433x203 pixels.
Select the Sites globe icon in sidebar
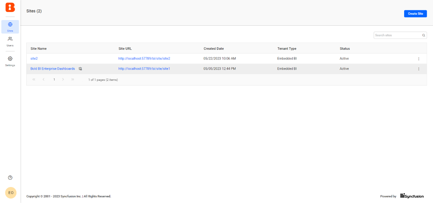[10, 26]
